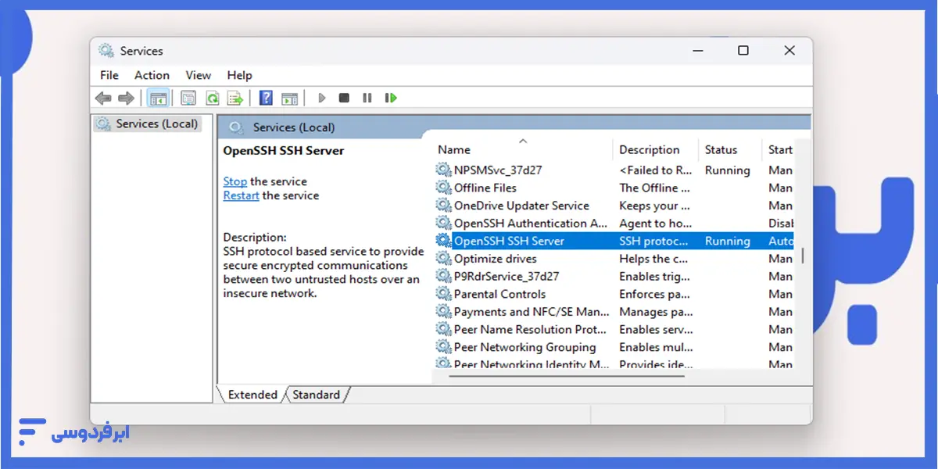The height and width of the screenshot is (469, 938).
Task: Click gear icon beside OpenSSH SSH Server row
Action: [443, 241]
